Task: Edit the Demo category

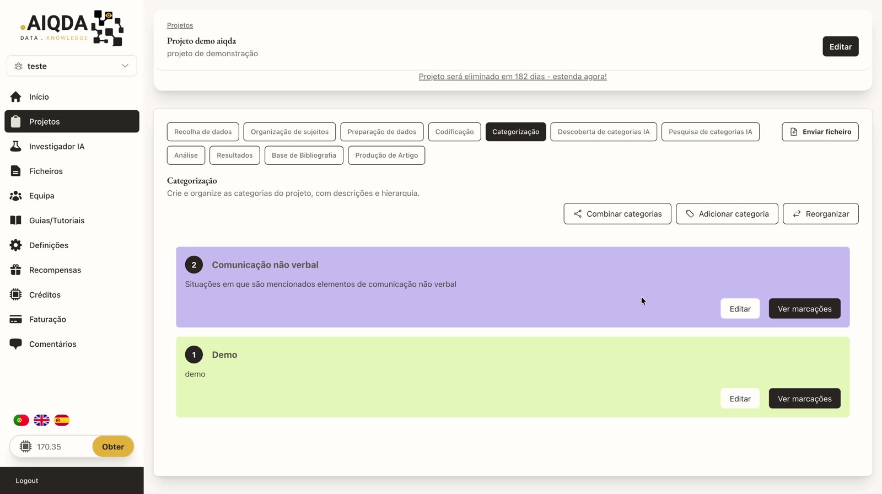Action: pos(740,399)
